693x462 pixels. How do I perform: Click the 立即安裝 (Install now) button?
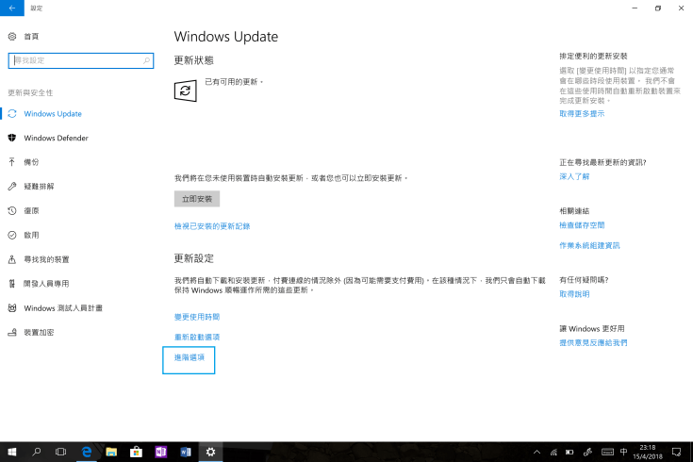(197, 199)
